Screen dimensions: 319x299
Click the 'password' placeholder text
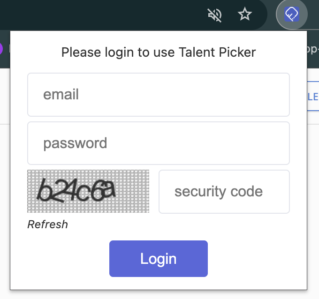point(75,143)
